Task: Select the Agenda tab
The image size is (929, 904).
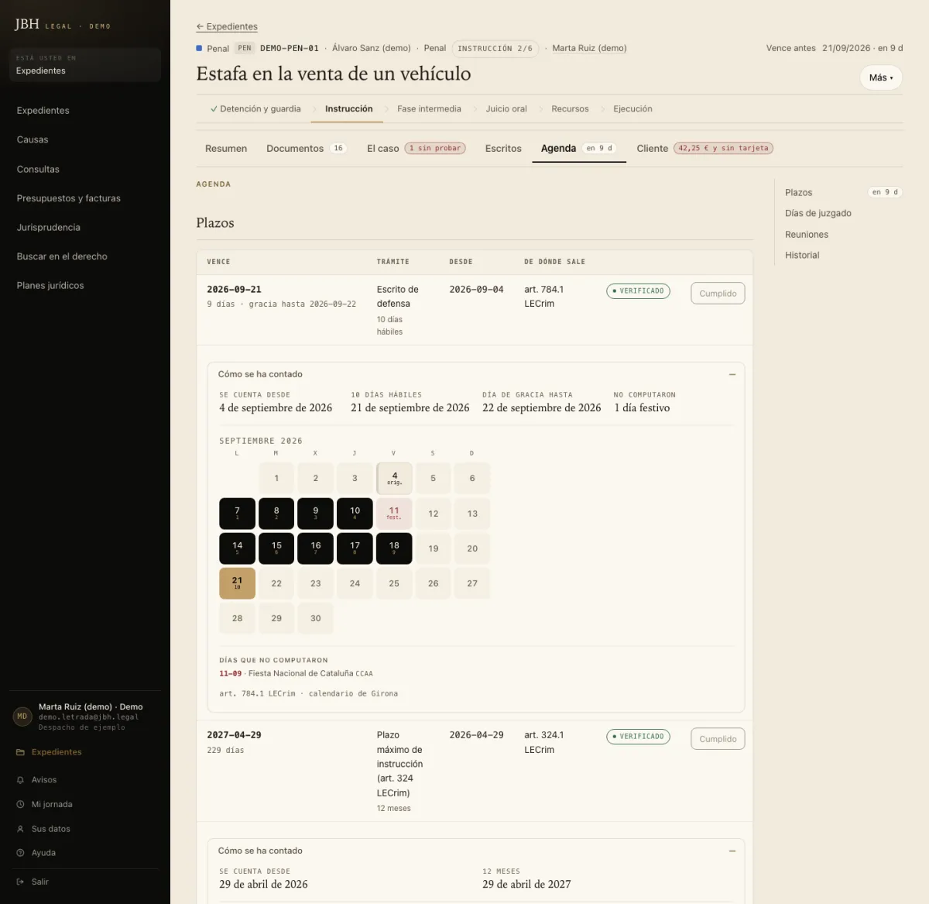Action: point(578,148)
